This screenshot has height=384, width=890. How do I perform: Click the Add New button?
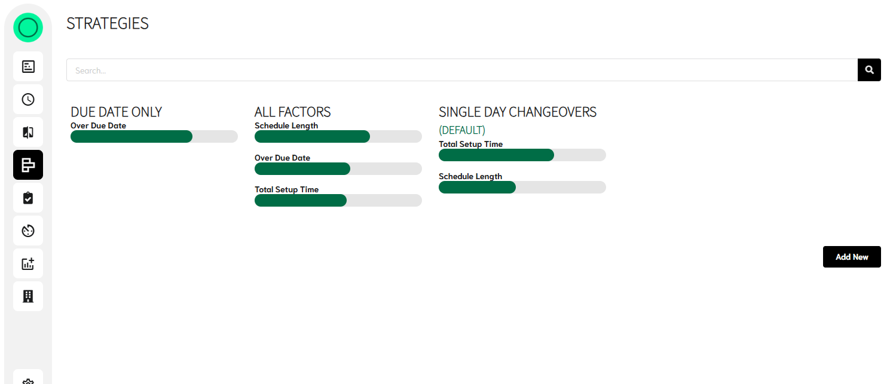coord(852,257)
